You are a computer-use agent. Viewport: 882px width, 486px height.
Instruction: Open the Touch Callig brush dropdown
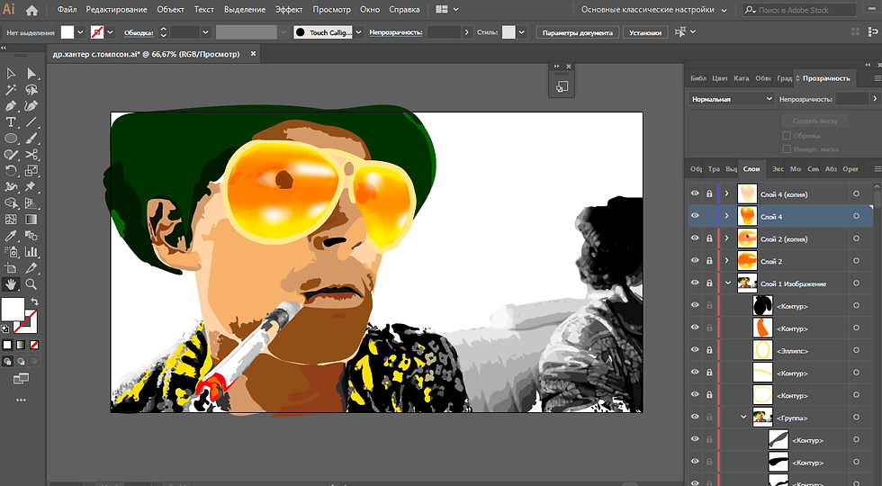pyautogui.click(x=359, y=32)
